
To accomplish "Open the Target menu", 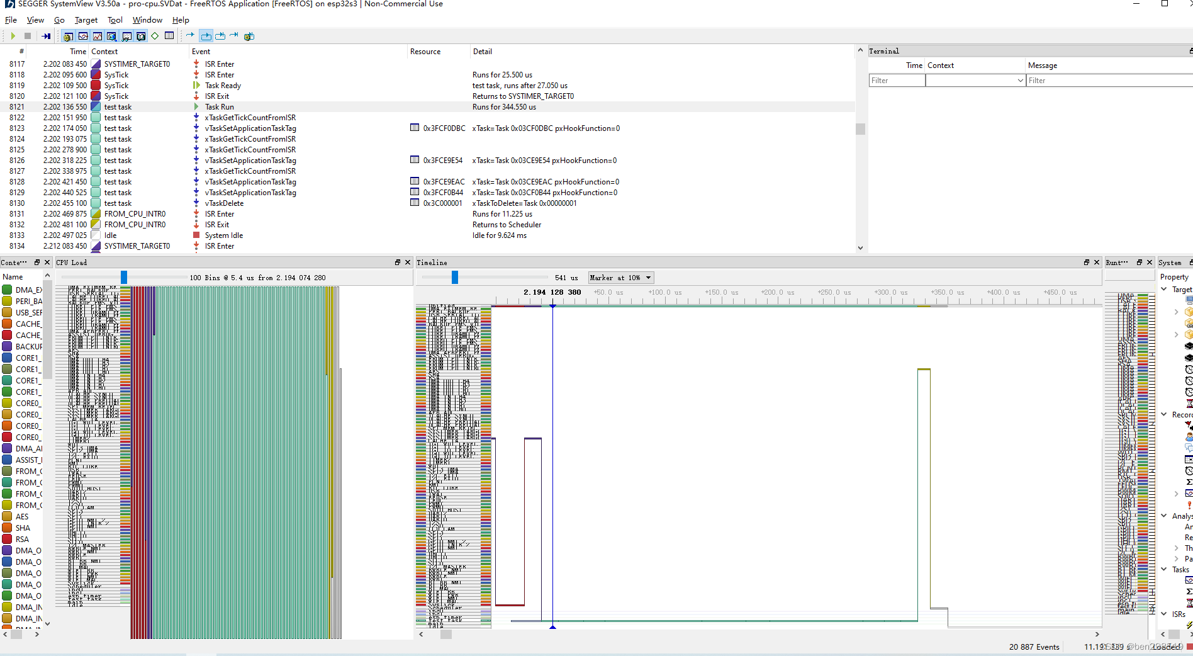I will click(x=86, y=20).
